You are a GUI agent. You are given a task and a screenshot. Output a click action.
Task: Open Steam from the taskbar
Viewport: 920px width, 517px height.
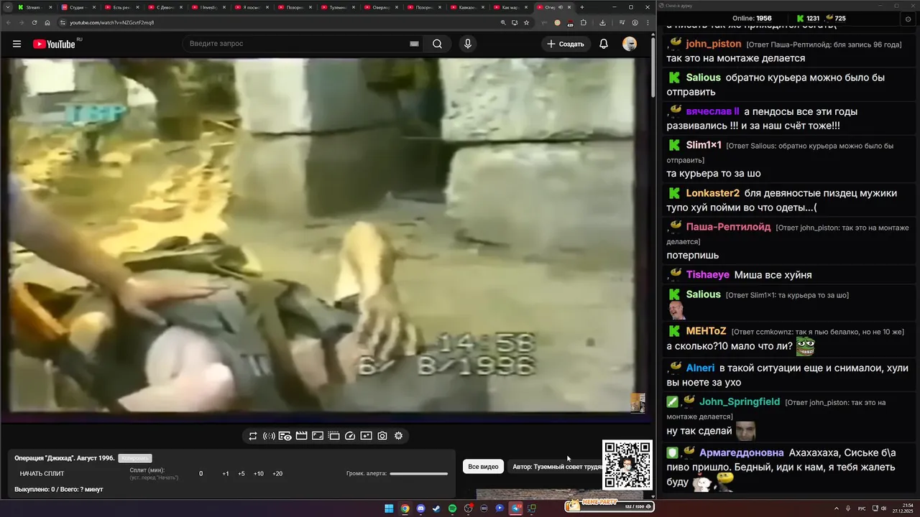tap(436, 508)
